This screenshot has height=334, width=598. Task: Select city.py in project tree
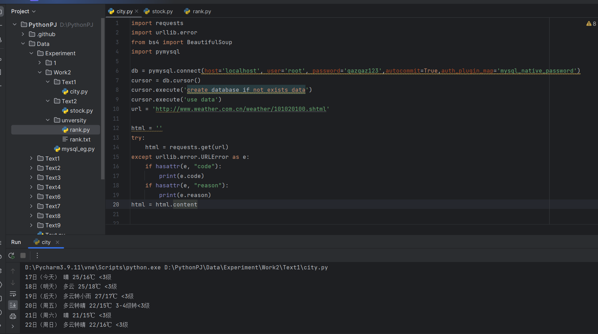pos(75,91)
